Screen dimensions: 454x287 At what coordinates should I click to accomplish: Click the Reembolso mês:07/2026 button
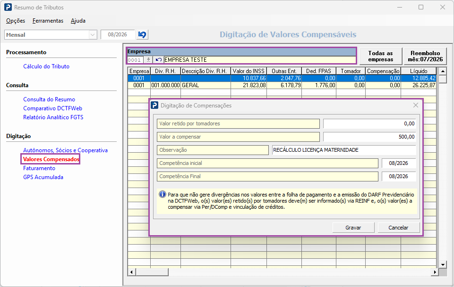pyautogui.click(x=425, y=56)
